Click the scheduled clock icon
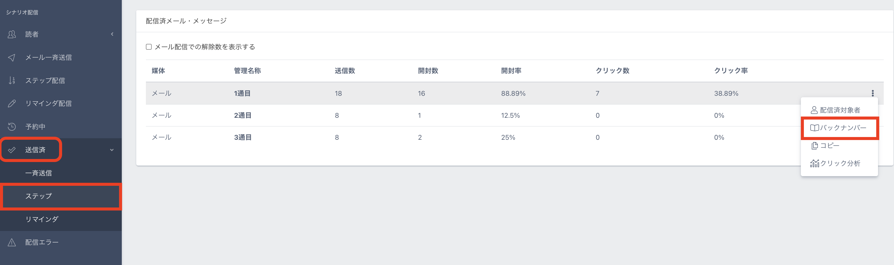Screen dimensions: 894x265 point(12,126)
